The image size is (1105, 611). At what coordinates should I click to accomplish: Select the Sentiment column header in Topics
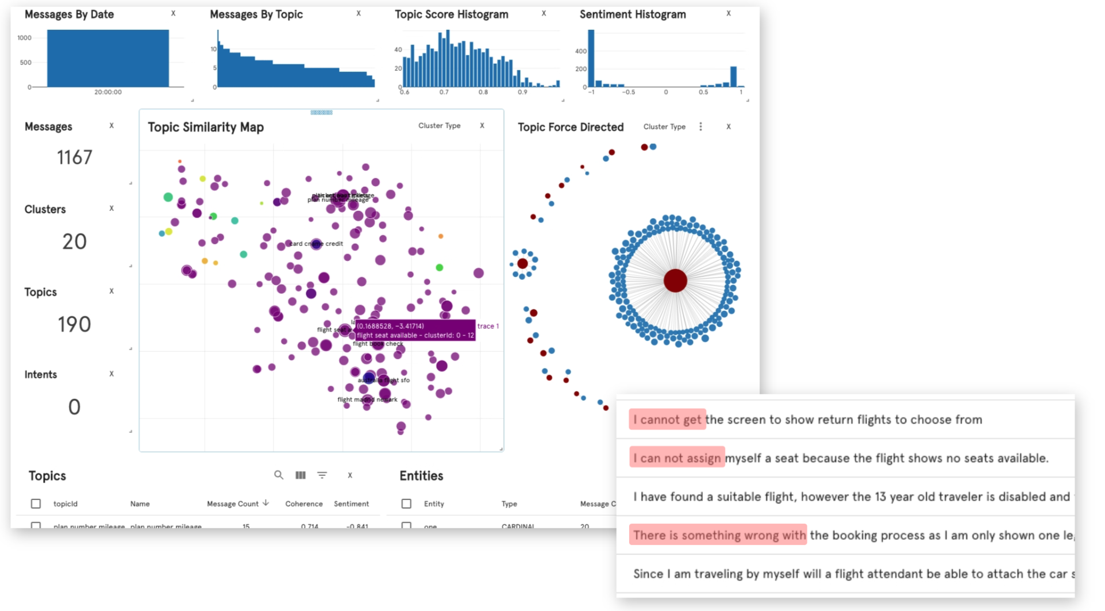point(351,504)
